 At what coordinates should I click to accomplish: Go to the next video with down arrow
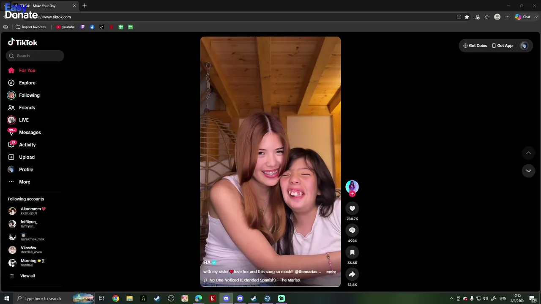click(528, 171)
